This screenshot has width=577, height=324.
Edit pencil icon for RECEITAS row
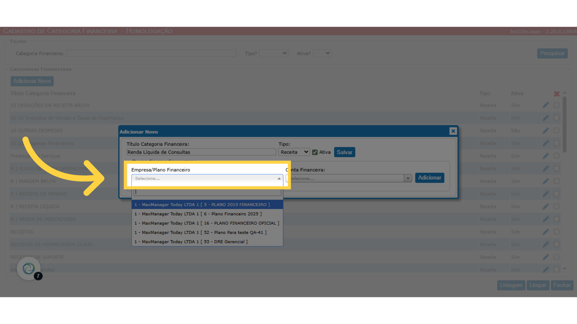(546, 232)
